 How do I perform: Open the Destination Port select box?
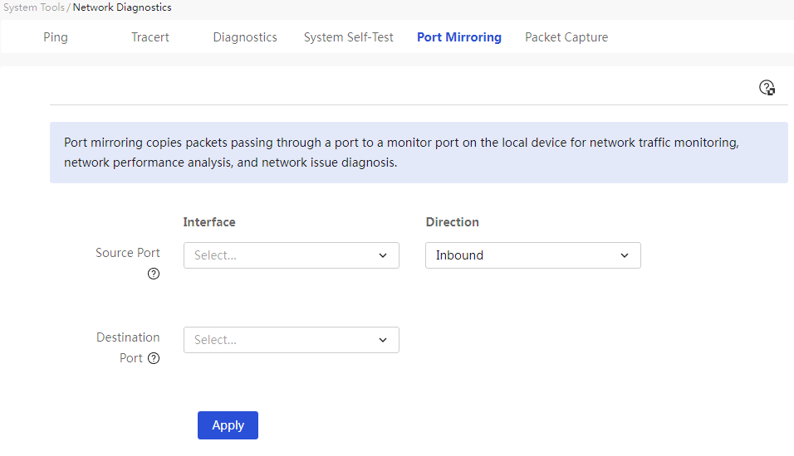pos(292,340)
